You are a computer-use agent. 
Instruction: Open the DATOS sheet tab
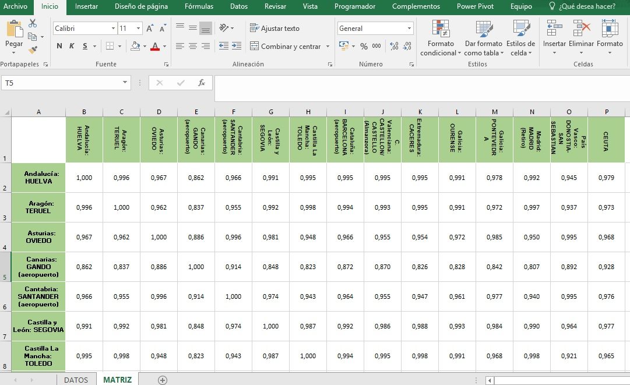[76, 379]
